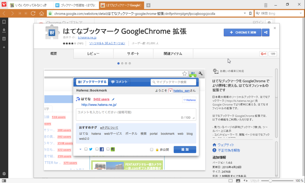Select the 関連アイテム tab
The width and height of the screenshot is (305, 183).
173,54
